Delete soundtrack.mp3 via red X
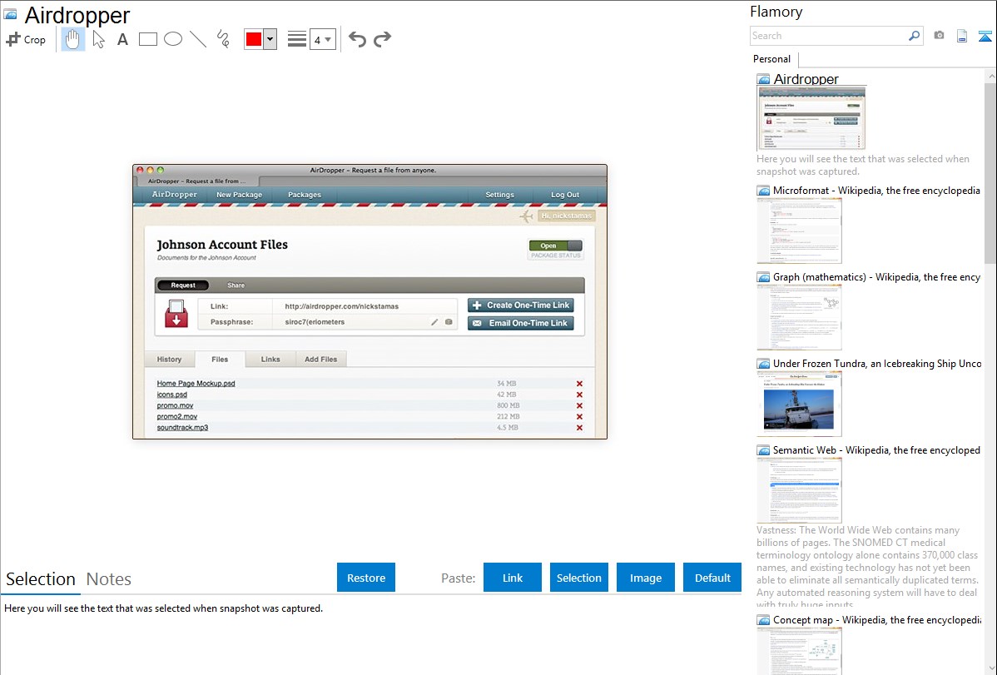Screen dimensions: 997x675 click(579, 428)
